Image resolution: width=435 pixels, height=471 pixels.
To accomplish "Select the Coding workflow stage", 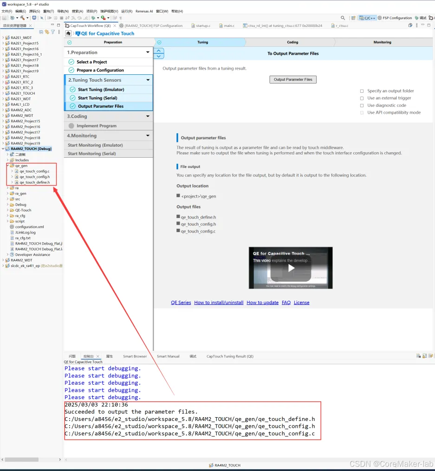I will point(292,42).
